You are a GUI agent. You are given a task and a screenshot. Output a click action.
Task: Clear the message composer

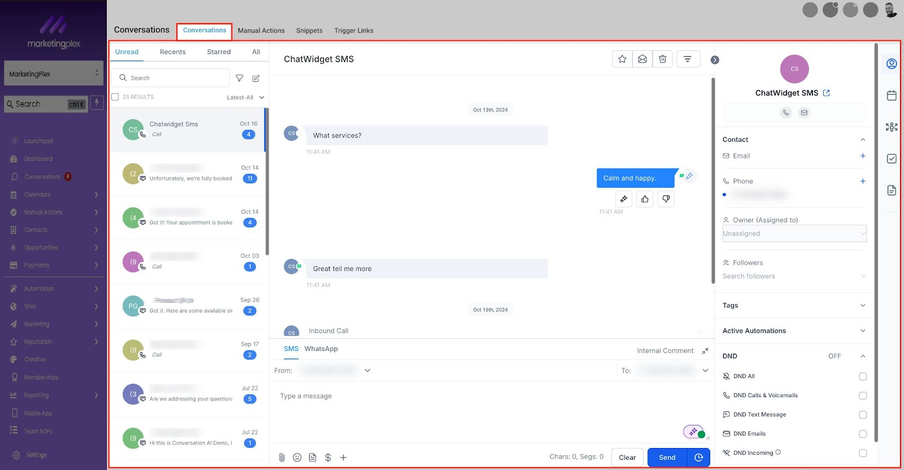[x=627, y=458]
